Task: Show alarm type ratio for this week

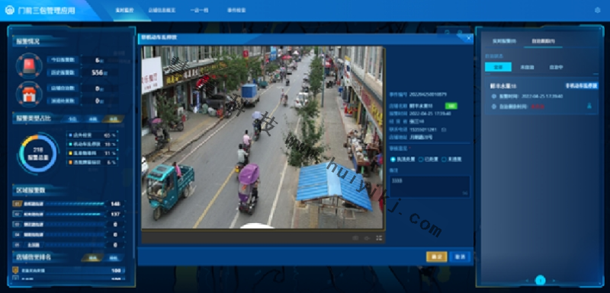Action: tap(92, 119)
